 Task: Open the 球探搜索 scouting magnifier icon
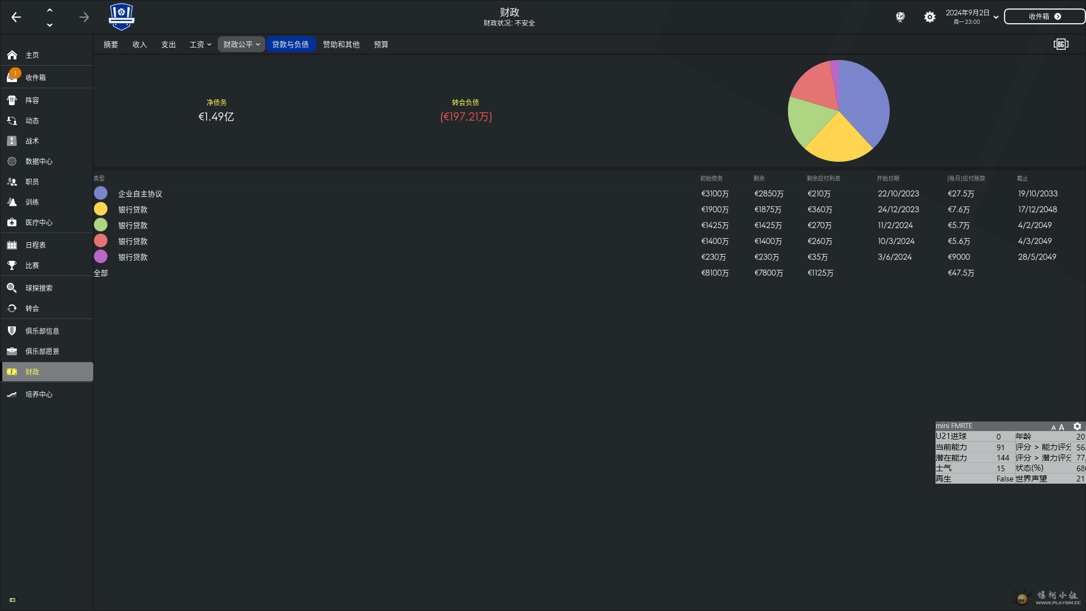tap(12, 288)
